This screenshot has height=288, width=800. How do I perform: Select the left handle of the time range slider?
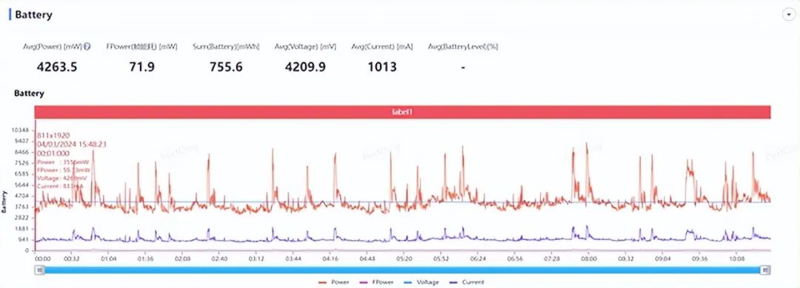point(39,270)
